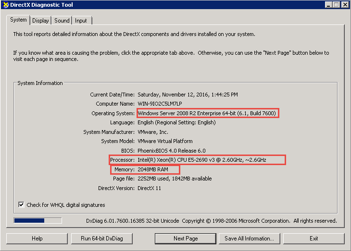Click the System Information group label
The image size is (351, 251).
(40, 83)
